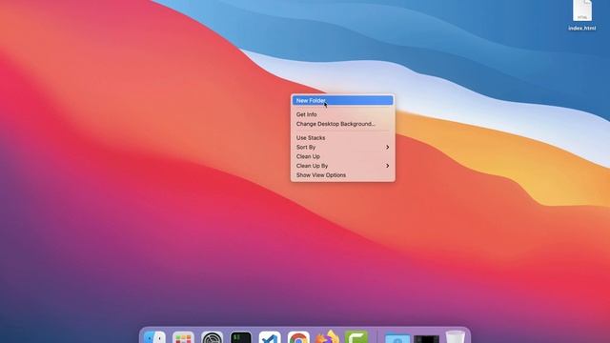Open the Sort By submenu
The image size is (610, 343).
pyautogui.click(x=342, y=147)
